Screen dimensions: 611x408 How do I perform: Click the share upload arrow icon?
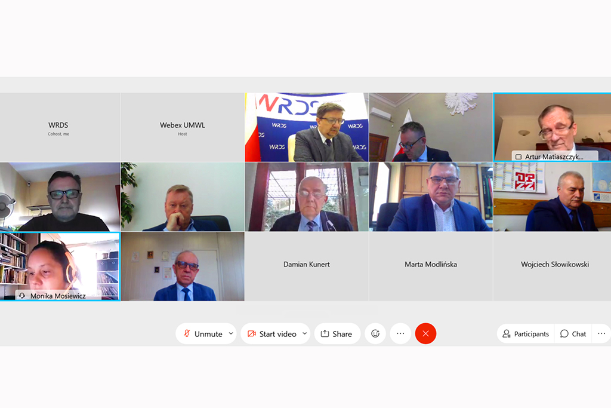click(x=325, y=334)
